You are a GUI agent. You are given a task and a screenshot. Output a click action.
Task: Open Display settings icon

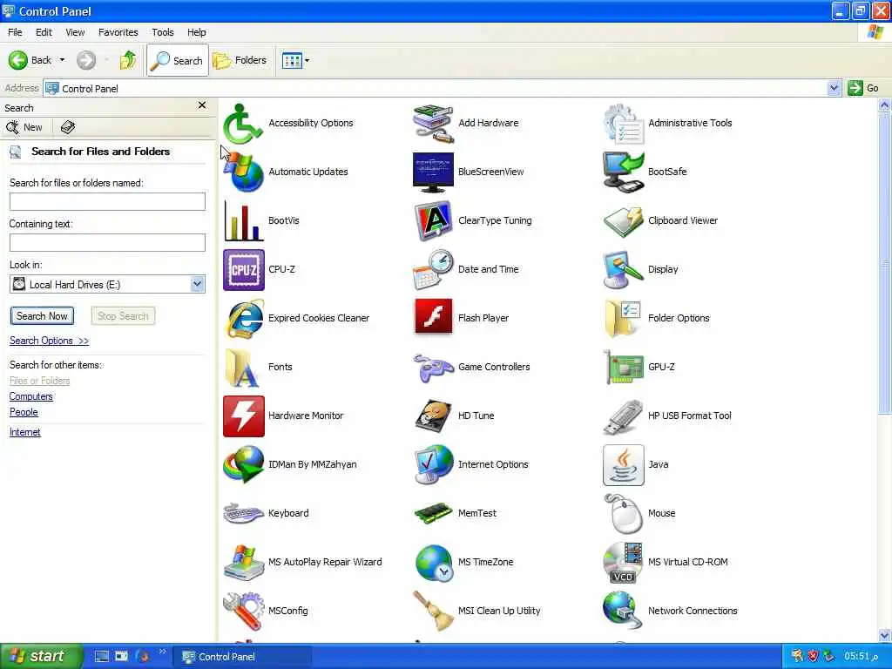[623, 270]
